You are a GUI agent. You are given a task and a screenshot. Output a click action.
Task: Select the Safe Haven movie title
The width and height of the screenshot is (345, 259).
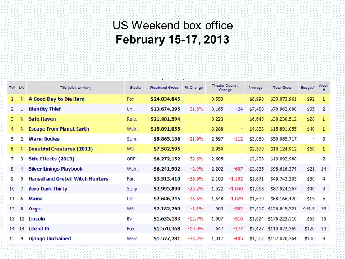pos(42,119)
